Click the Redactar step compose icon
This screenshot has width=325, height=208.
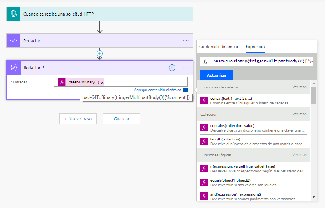click(14, 41)
